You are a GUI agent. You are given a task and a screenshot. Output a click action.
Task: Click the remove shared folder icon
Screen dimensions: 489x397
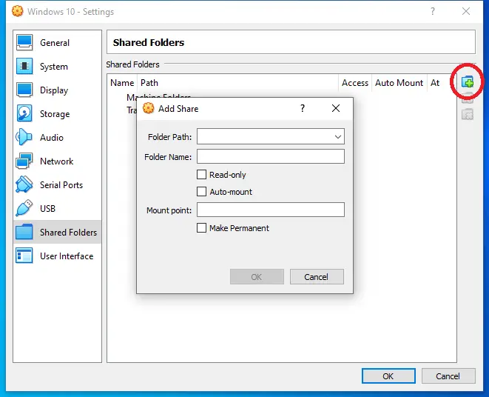pos(468,115)
